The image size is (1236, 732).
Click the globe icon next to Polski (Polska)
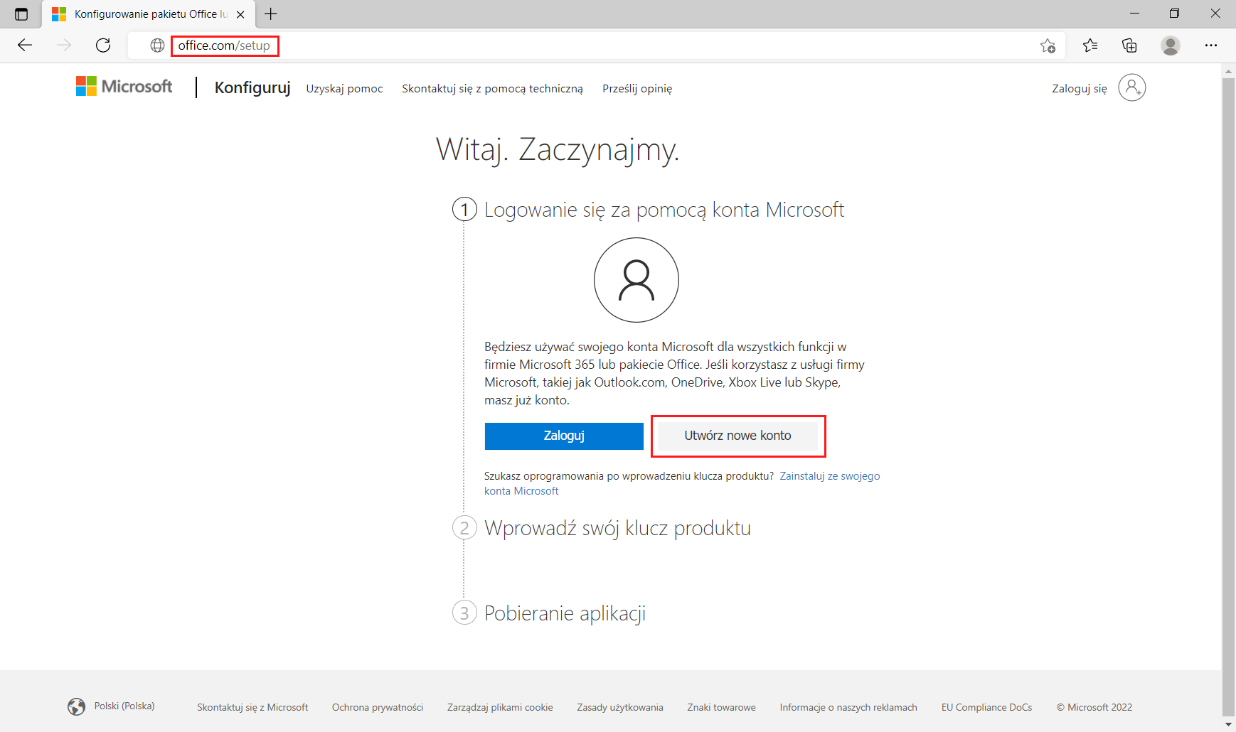coord(76,706)
